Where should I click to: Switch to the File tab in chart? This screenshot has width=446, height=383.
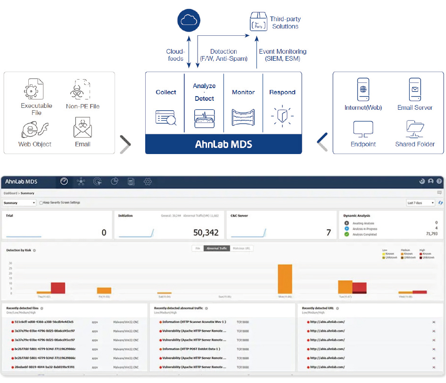tap(198, 248)
